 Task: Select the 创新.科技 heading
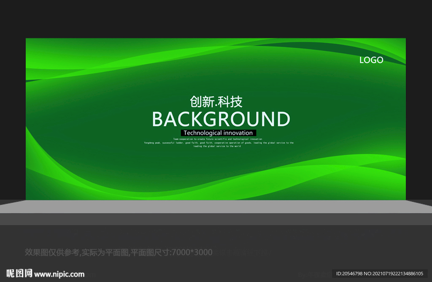click(216, 102)
